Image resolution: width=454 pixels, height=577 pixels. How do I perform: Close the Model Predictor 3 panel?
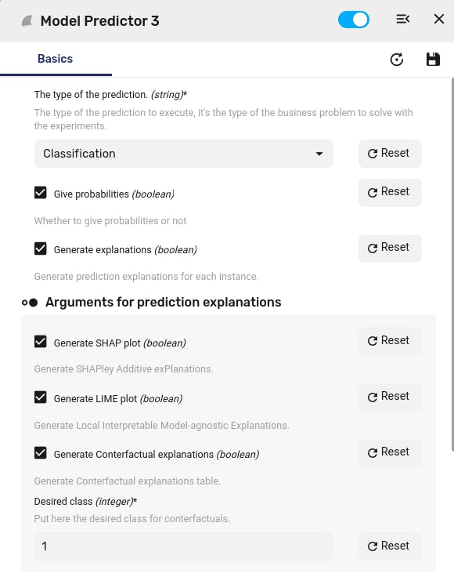[439, 19]
